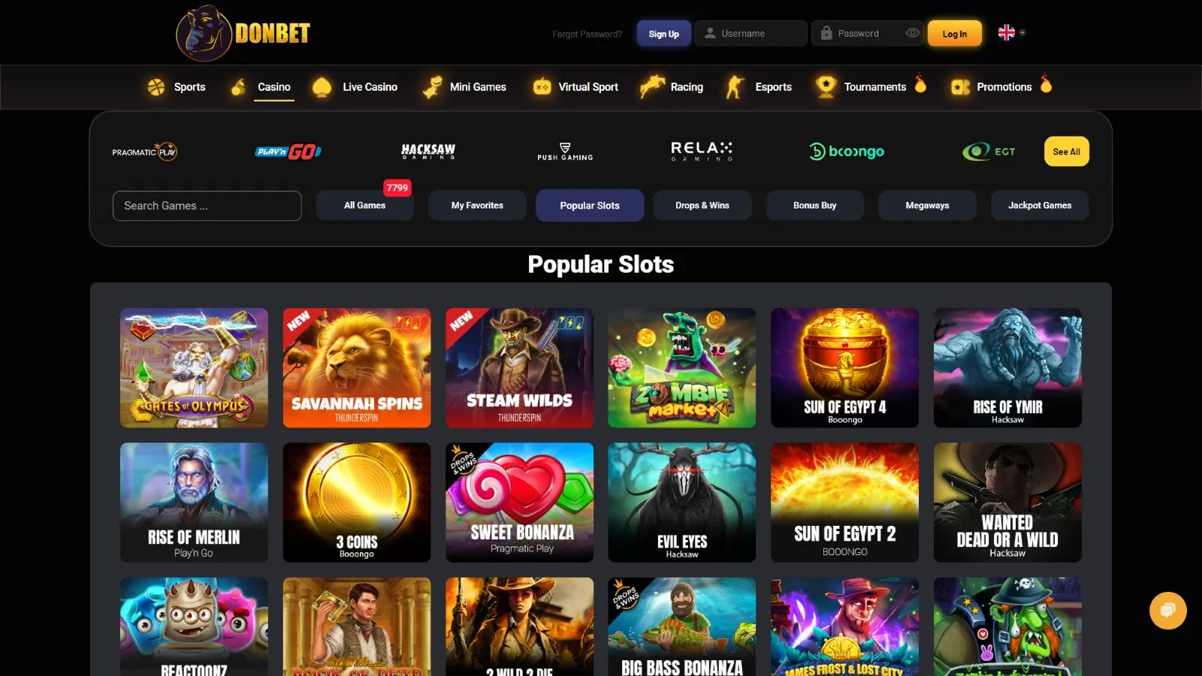Click the Sign Up button
Viewport: 1202px width, 676px height.
coord(664,34)
